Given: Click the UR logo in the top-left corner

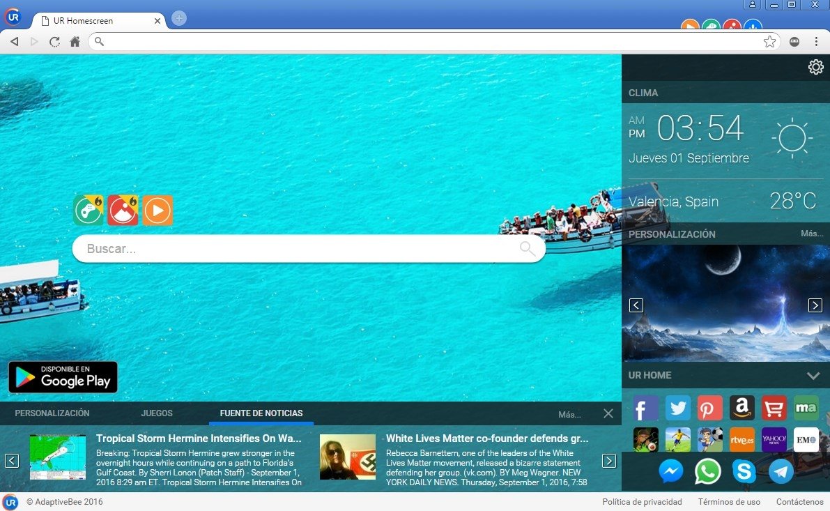Looking at the screenshot, I should pos(13,17).
